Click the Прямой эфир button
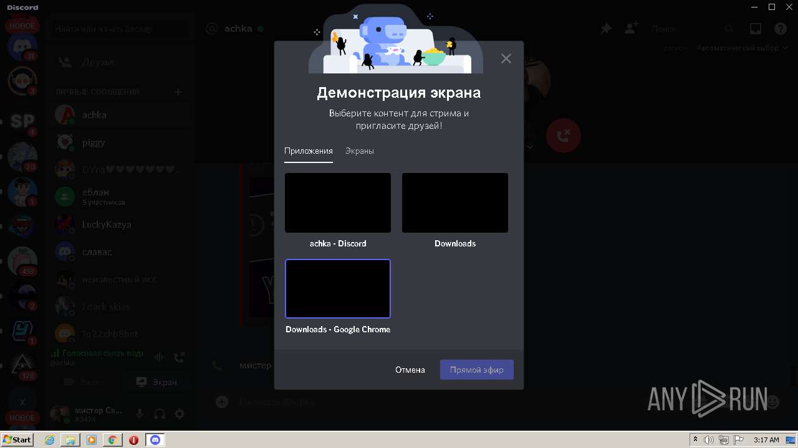The image size is (798, 448). 477,370
